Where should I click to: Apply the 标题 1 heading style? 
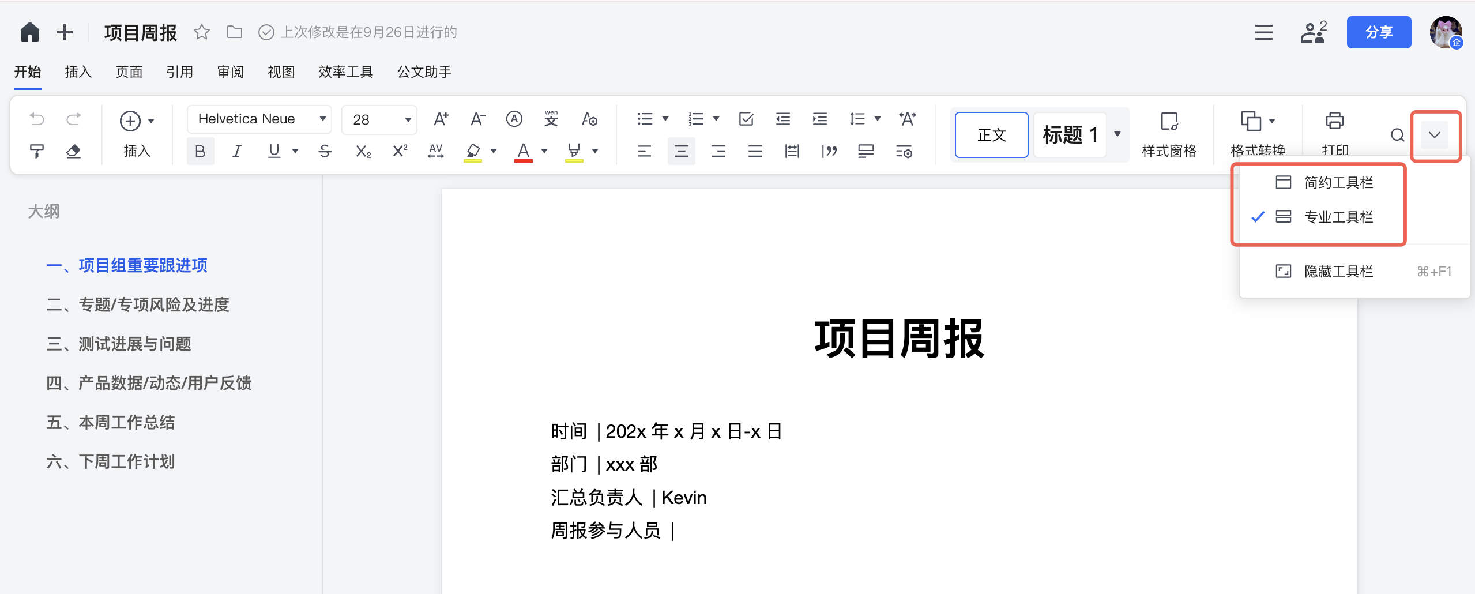(x=1070, y=135)
